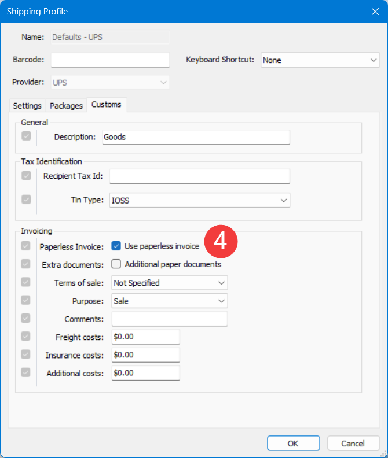This screenshot has width=388, height=458.
Task: Click the grey checkbox beside Description
Action: (26, 136)
